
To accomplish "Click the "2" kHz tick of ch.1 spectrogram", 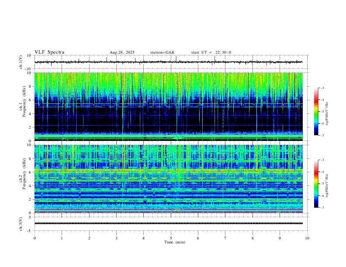I will point(31,127).
